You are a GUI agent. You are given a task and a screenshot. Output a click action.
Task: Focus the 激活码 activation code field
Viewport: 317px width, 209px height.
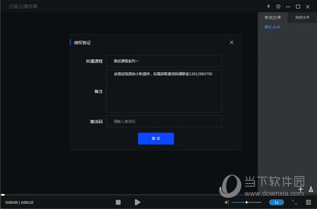164,121
